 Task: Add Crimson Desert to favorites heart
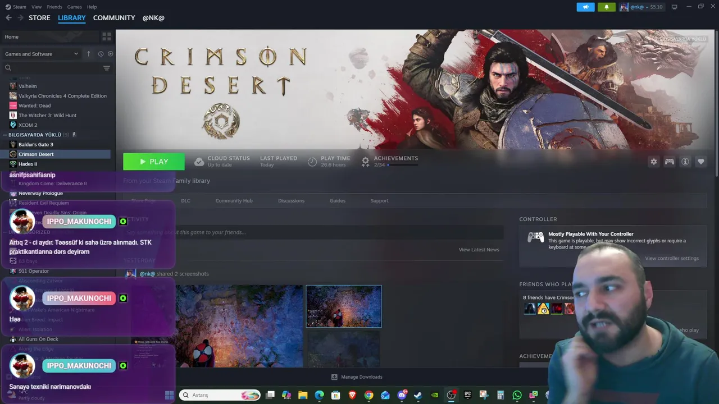(x=701, y=162)
